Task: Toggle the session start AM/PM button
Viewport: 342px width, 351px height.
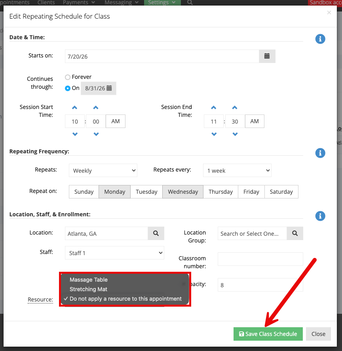Action: tap(116, 121)
